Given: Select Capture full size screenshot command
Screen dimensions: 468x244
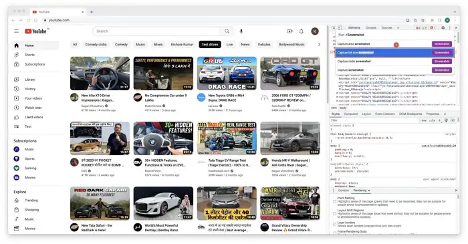Looking at the screenshot, I should (394, 53).
